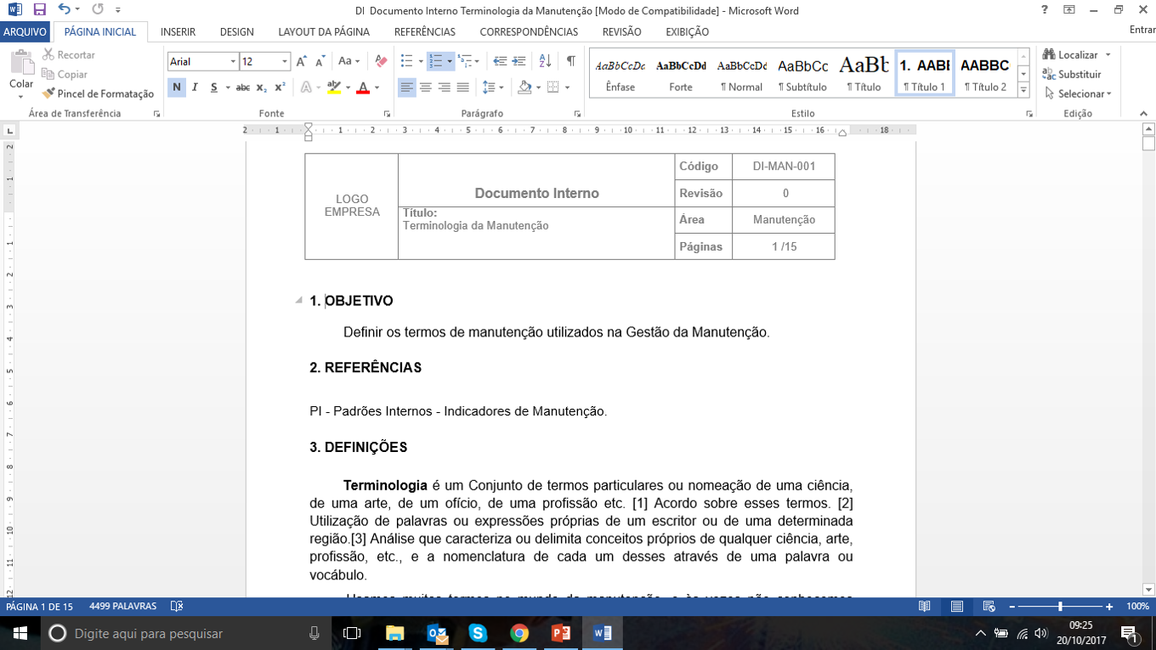Switch to LAYOUT DA PÁGINA tab
Screen dimensions: 1156x650
(x=324, y=31)
